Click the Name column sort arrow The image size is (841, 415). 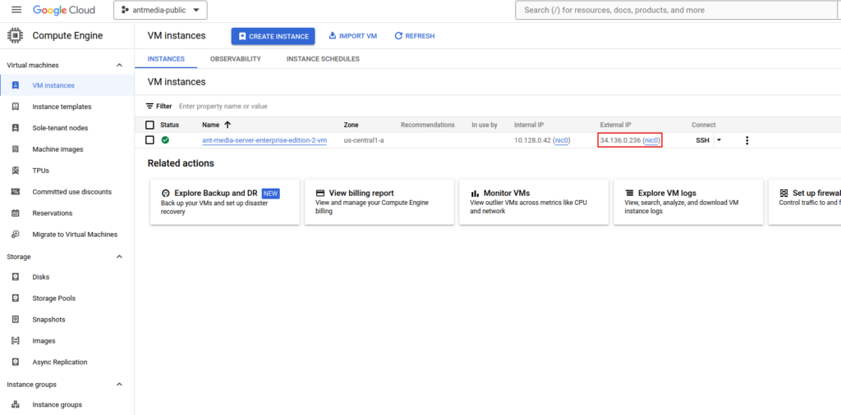coord(227,125)
